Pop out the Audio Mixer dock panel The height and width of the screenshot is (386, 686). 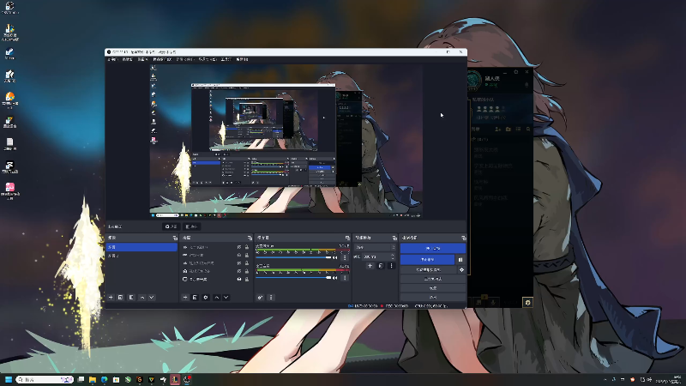[347, 238]
